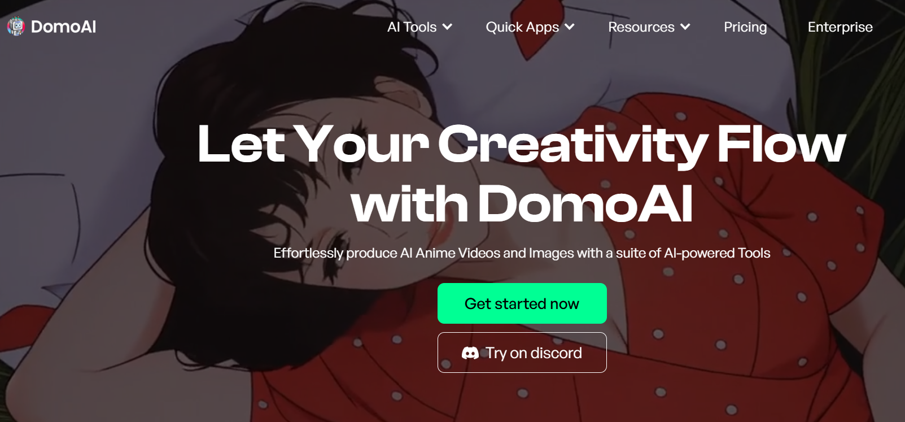This screenshot has width=905, height=422.
Task: Click the DomoAI brand name text
Action: 63,27
